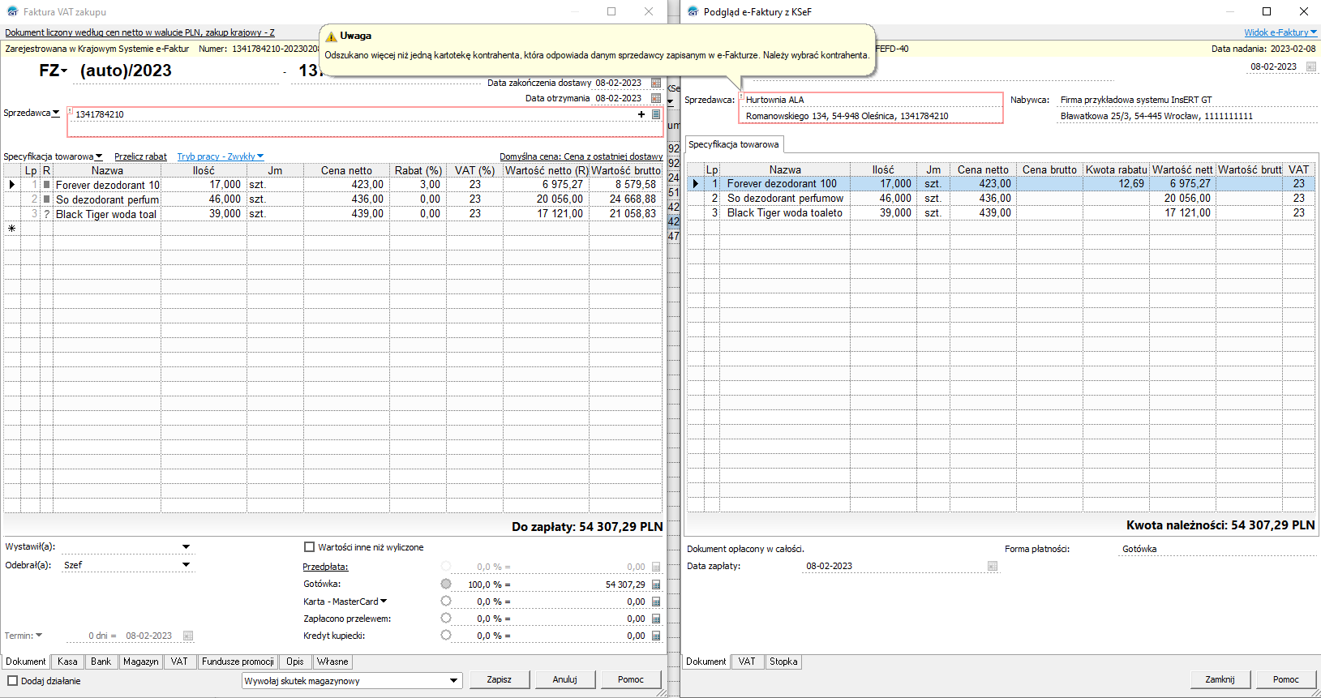The width and height of the screenshot is (1321, 698).
Task: Switch to the Magazyn tab
Action: click(x=140, y=662)
